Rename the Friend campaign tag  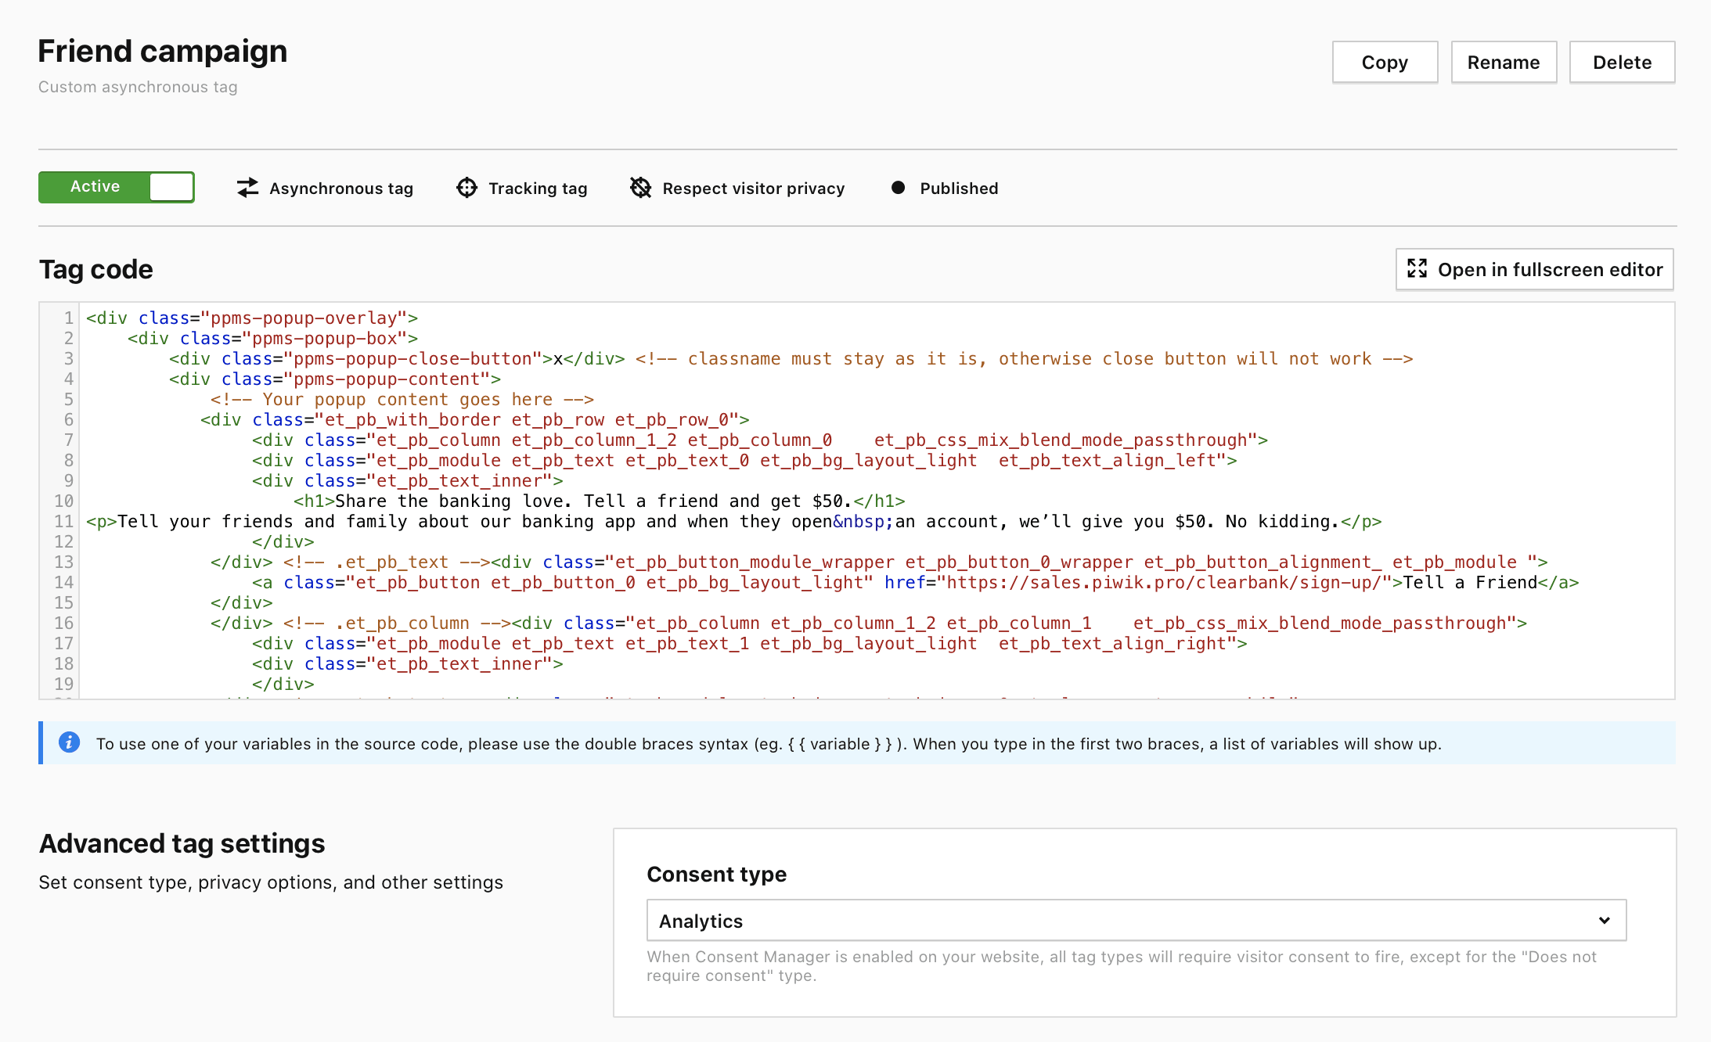[x=1503, y=63]
